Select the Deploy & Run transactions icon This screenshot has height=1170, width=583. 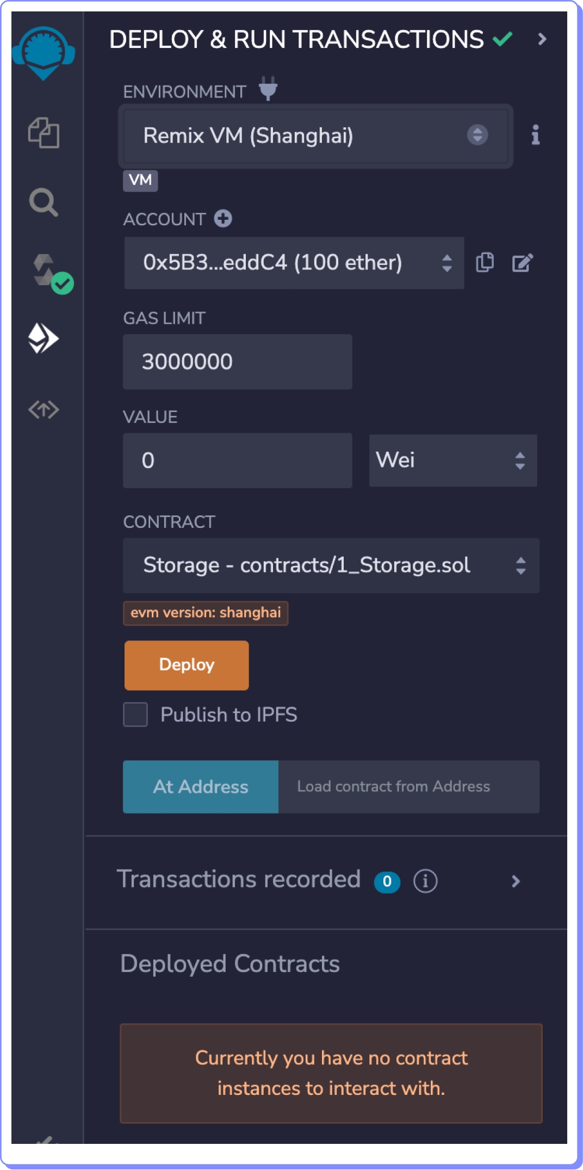44,338
